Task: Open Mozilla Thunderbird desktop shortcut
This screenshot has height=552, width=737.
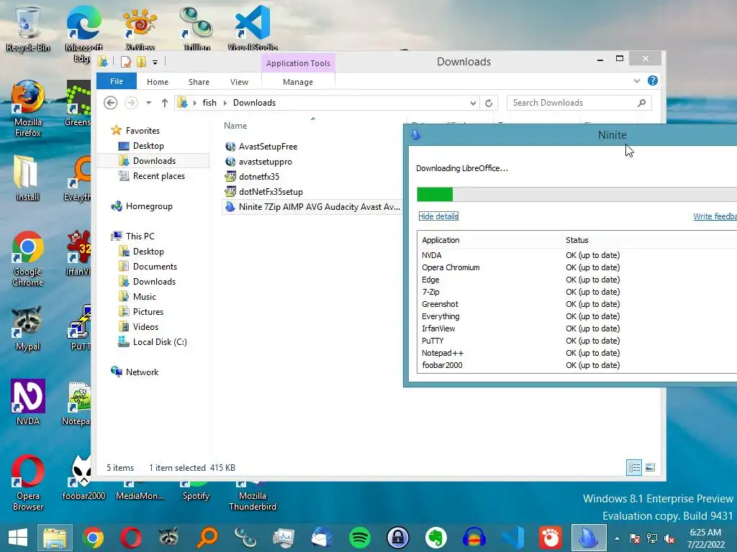Action: click(x=253, y=496)
